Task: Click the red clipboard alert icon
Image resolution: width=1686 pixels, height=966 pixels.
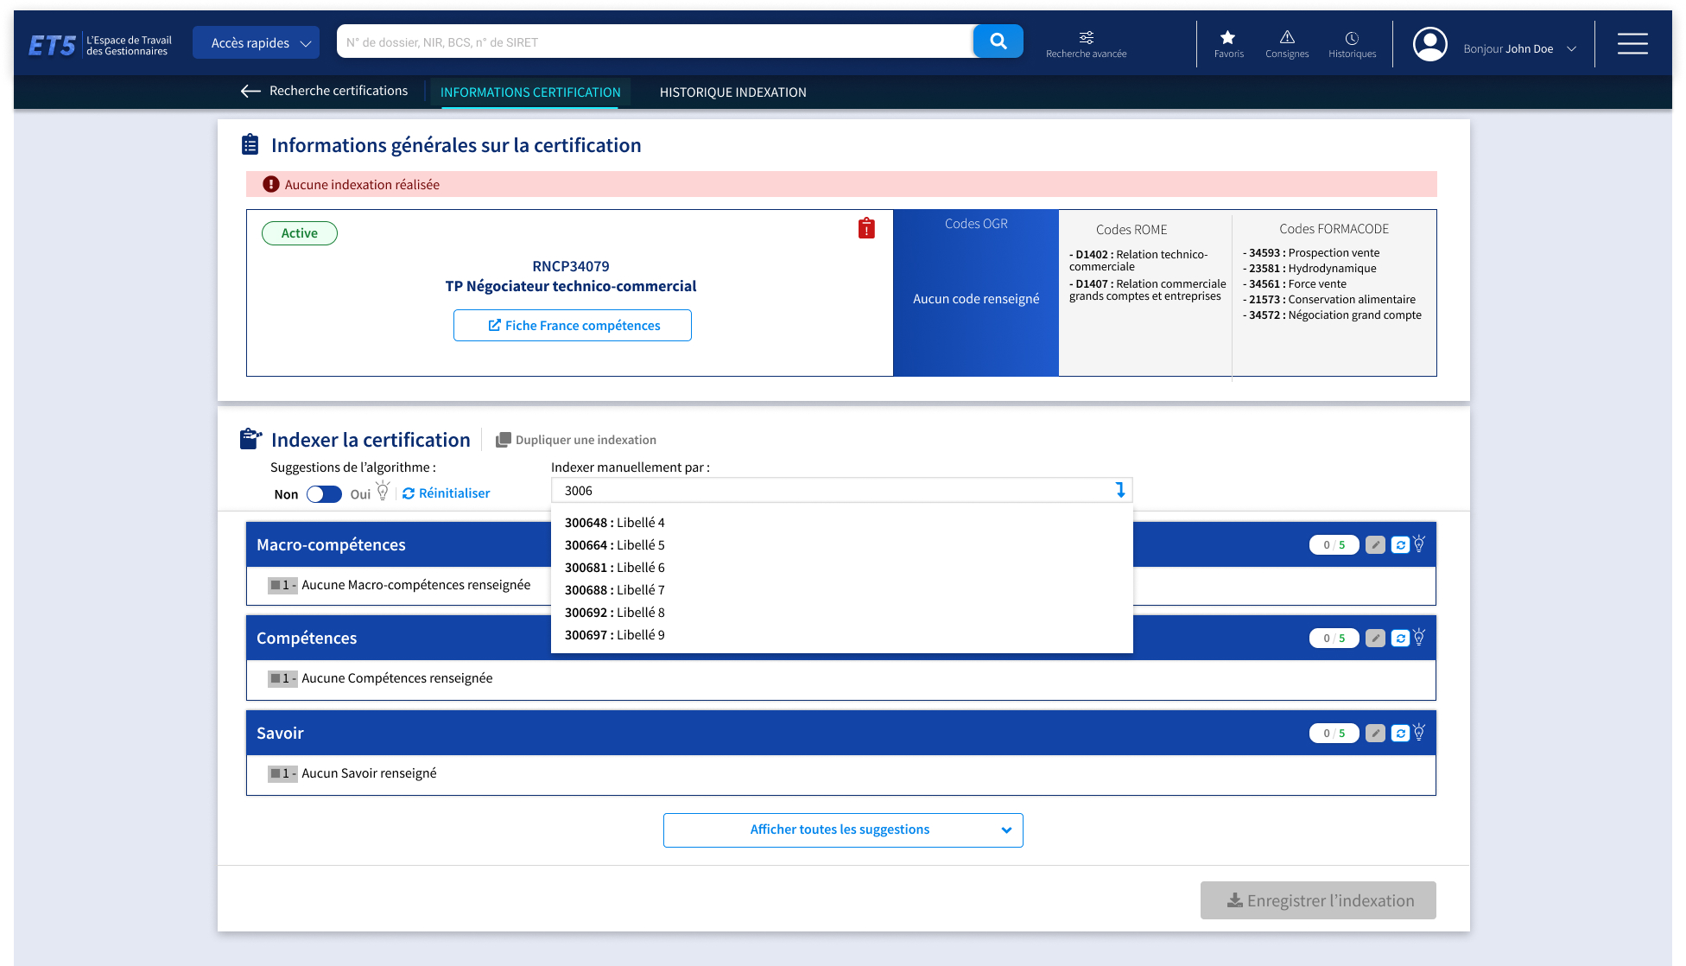Action: point(866,228)
